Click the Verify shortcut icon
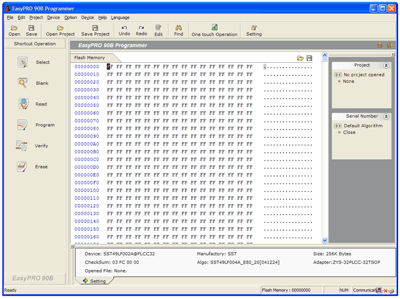This screenshot has height=299, width=400. [22, 146]
